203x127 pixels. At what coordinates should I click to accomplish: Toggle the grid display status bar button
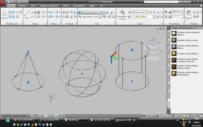click(x=36, y=116)
